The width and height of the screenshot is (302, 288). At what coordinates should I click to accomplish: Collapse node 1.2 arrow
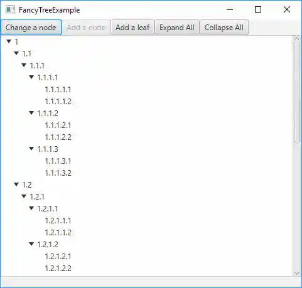(16, 184)
